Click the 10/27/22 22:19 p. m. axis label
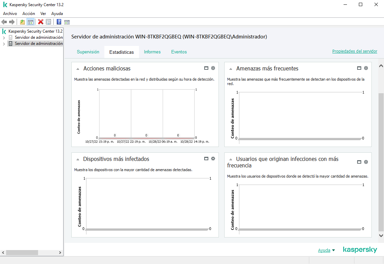384x264 pixels. pos(131,142)
